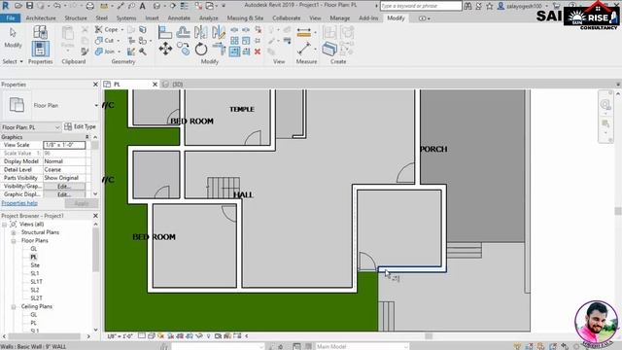Open the File menu
Image resolution: width=622 pixels, height=350 pixels.
coord(11,18)
